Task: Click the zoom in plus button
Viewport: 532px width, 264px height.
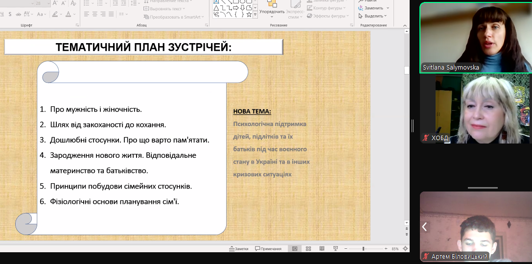Action: coord(386,249)
